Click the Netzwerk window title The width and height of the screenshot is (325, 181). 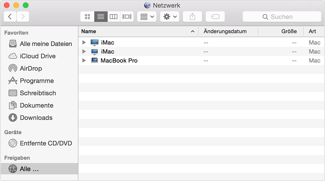tap(166, 6)
